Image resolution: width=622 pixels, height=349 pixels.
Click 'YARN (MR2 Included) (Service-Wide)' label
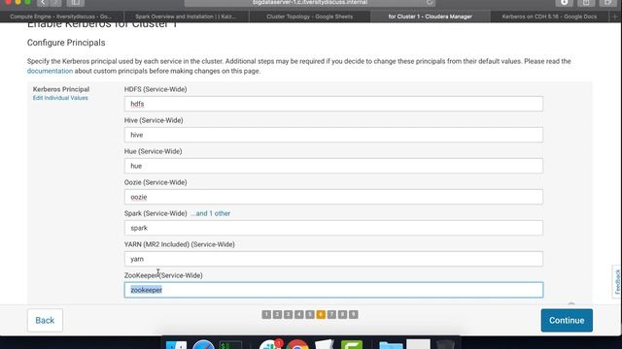(x=179, y=244)
